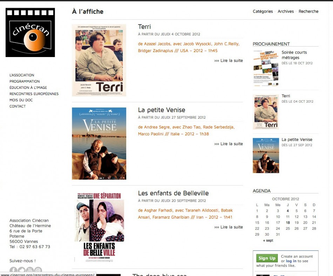Open Les enfants de Belleville title
The height and width of the screenshot is (276, 333).
click(173, 193)
